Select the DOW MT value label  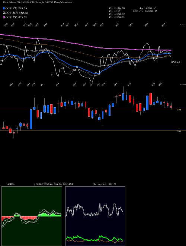(x=17, y=13)
